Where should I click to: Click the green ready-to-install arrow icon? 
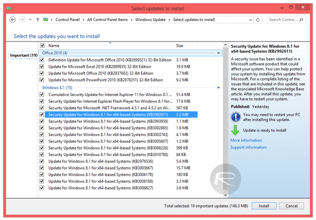click(235, 130)
